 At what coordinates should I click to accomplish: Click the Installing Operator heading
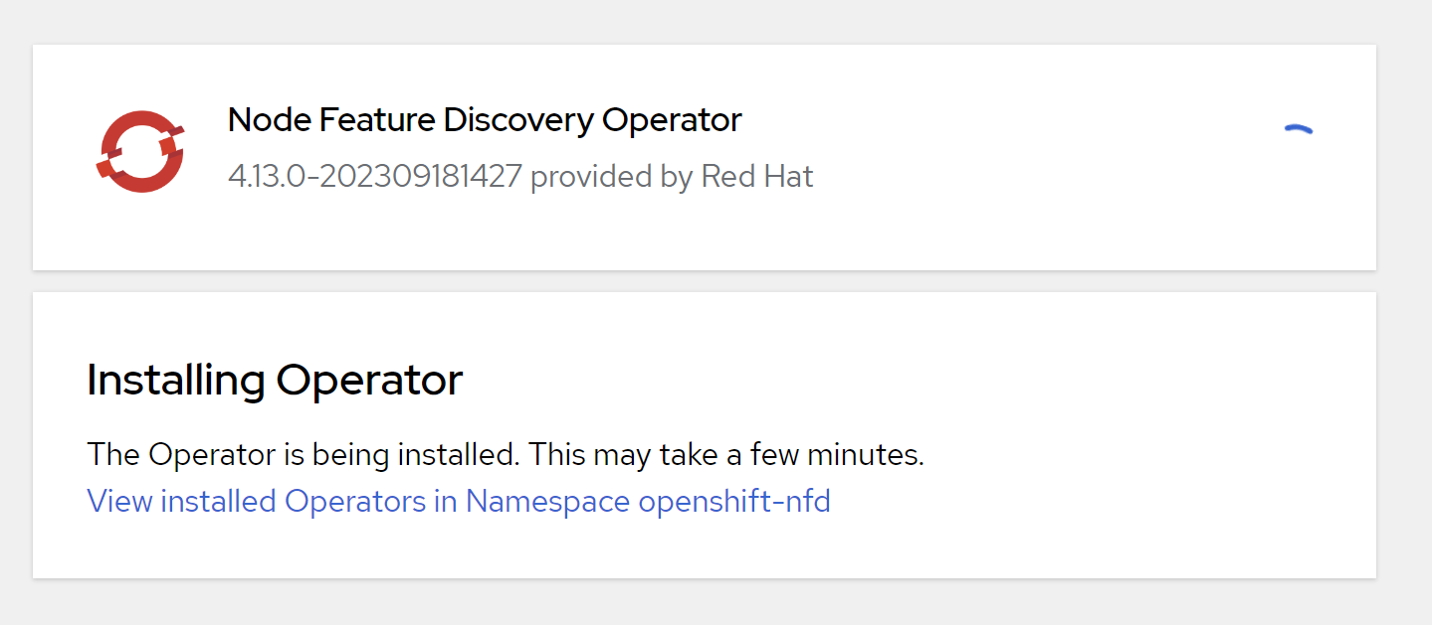[x=275, y=381]
